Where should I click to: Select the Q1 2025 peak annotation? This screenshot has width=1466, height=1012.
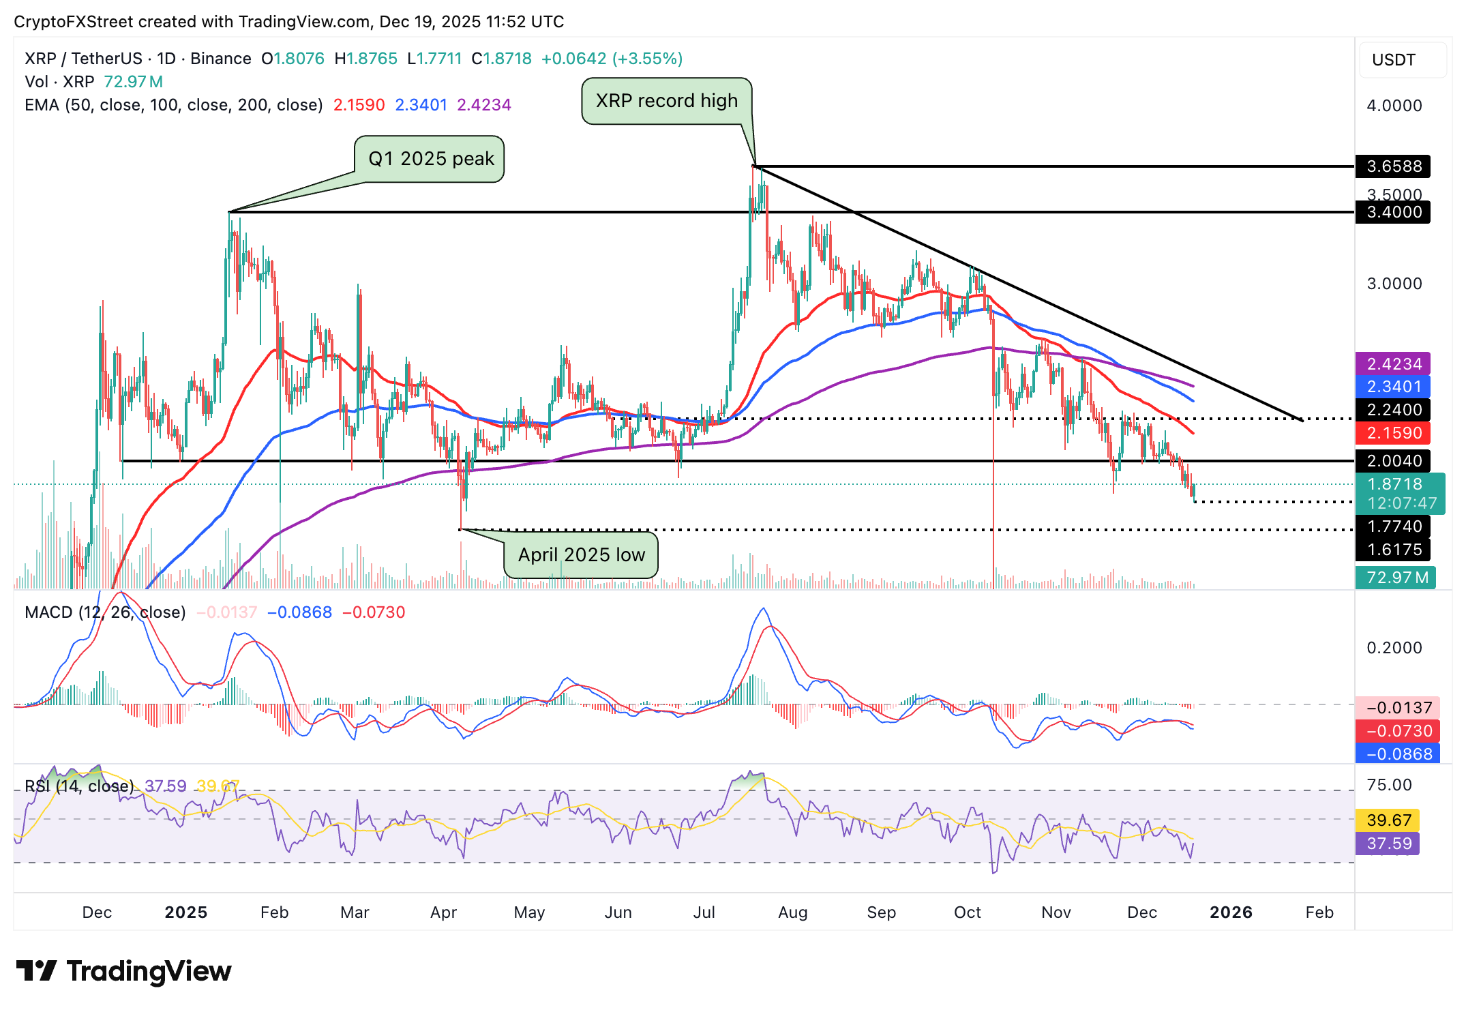click(x=430, y=159)
